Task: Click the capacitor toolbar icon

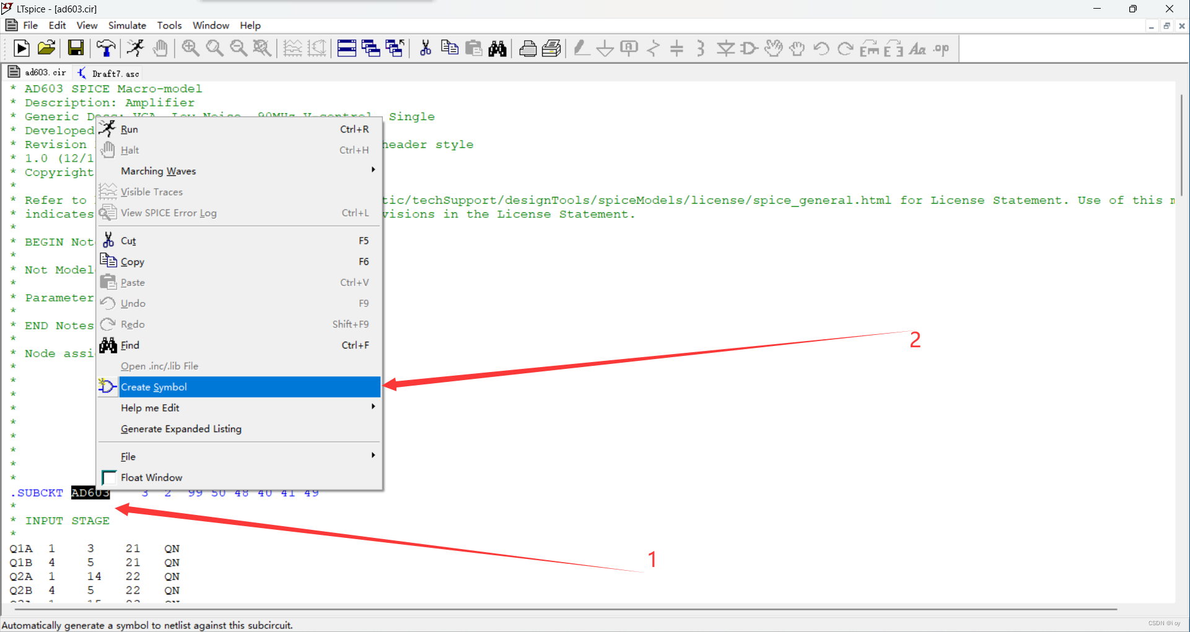Action: [x=677, y=48]
